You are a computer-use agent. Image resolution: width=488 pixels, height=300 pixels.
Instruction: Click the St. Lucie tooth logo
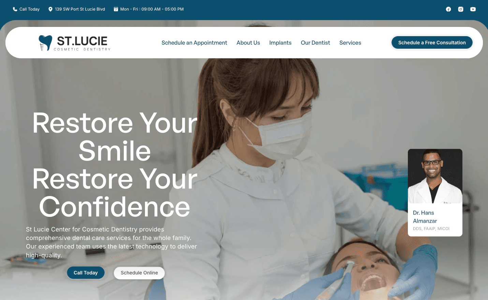(45, 43)
